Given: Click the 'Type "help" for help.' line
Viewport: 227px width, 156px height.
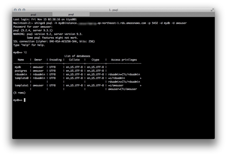Looking at the screenshot, I should [x=29, y=45].
